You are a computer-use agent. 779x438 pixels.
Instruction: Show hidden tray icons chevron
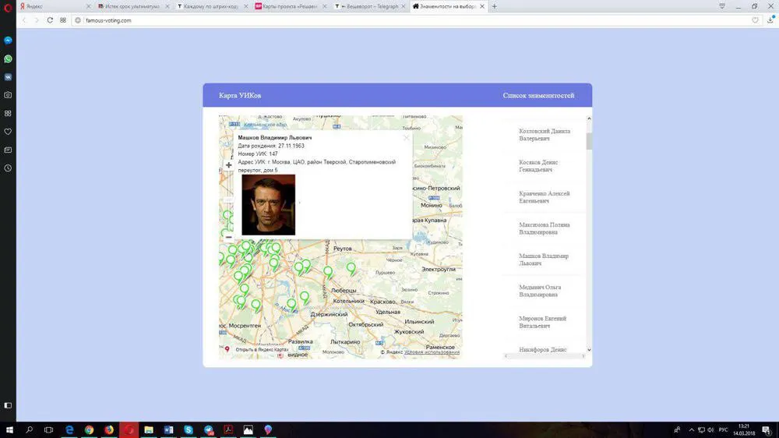point(691,430)
